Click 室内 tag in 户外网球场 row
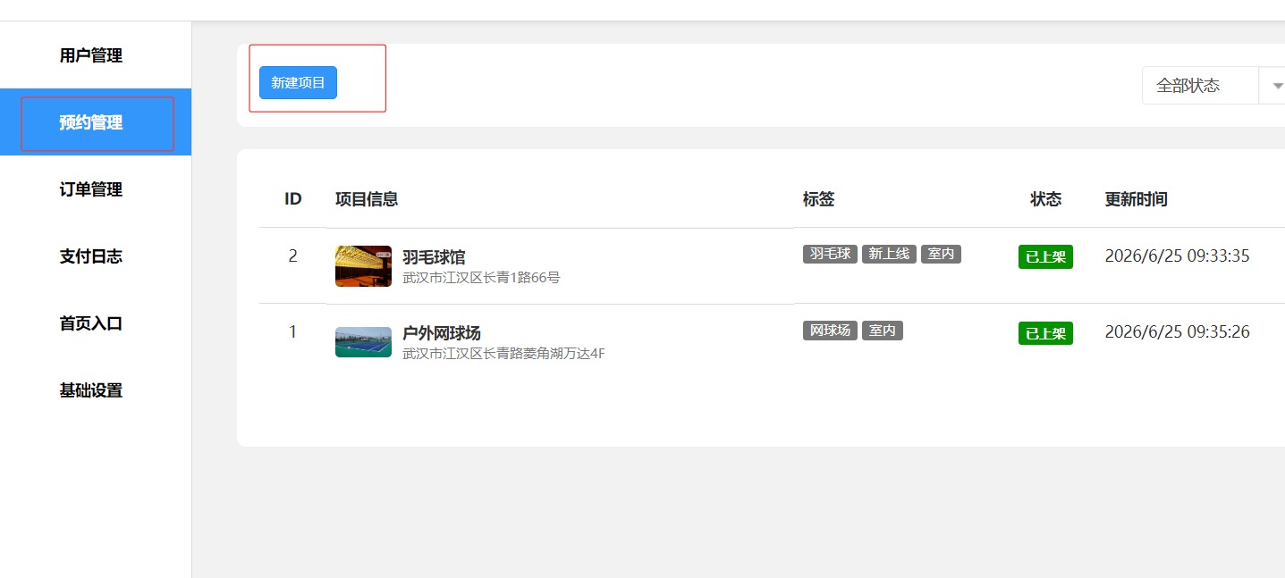1285x578 pixels. [x=882, y=331]
